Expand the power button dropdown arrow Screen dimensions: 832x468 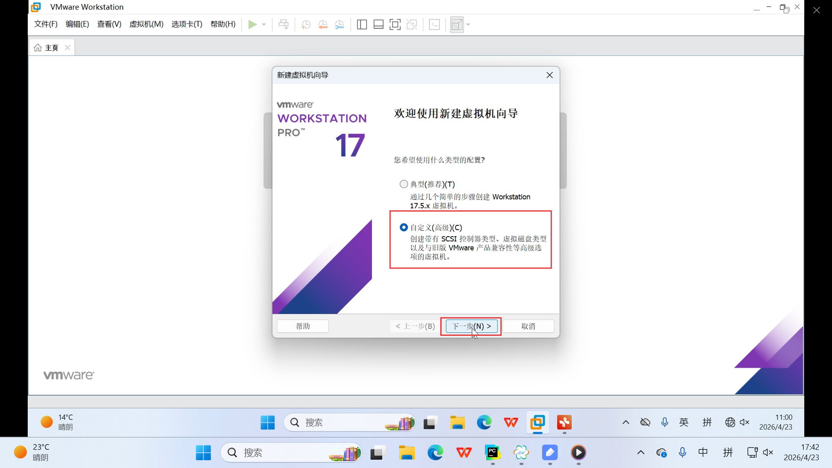pyautogui.click(x=264, y=25)
